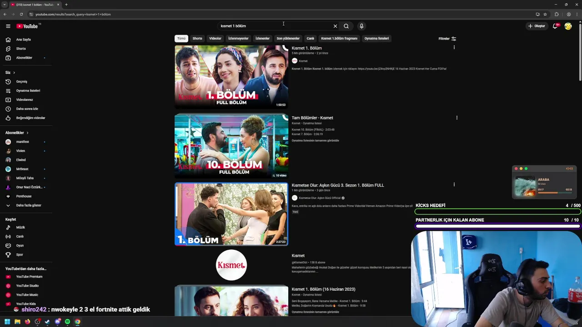The width and height of the screenshot is (582, 327).
Task: Select the Kısmet 1.bölüm fragmanı chip
Action: click(x=339, y=39)
